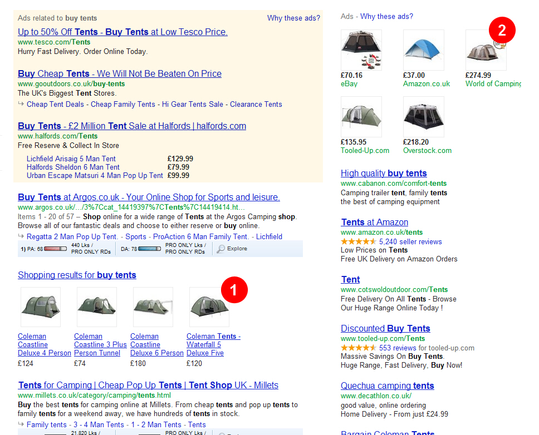The width and height of the screenshot is (539, 435).
Task: Click the Explore magnifier icon under Argos result
Action: click(x=220, y=249)
